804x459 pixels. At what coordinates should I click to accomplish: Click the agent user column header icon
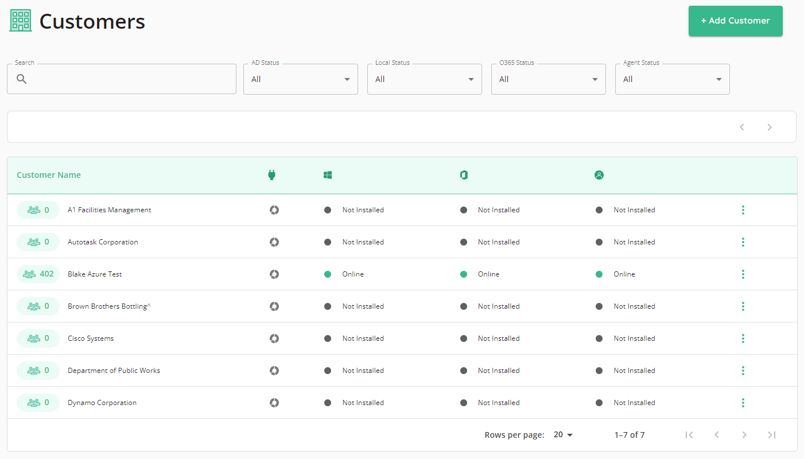coord(599,175)
